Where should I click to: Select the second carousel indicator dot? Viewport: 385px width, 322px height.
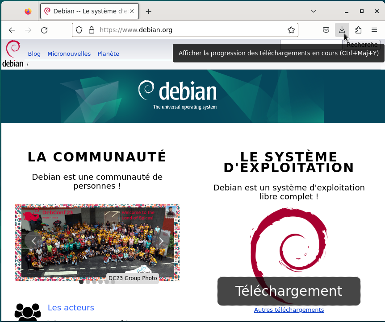tap(88, 282)
